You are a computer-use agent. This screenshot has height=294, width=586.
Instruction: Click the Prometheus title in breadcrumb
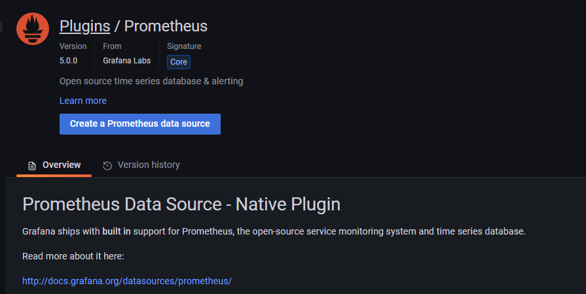166,26
